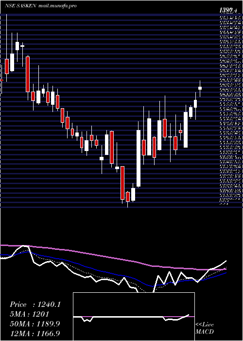Click the 994 lowest price axis label

tap(224, 204)
